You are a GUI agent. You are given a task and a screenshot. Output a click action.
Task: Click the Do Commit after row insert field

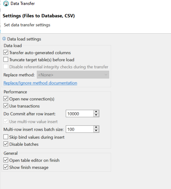pos(79,114)
